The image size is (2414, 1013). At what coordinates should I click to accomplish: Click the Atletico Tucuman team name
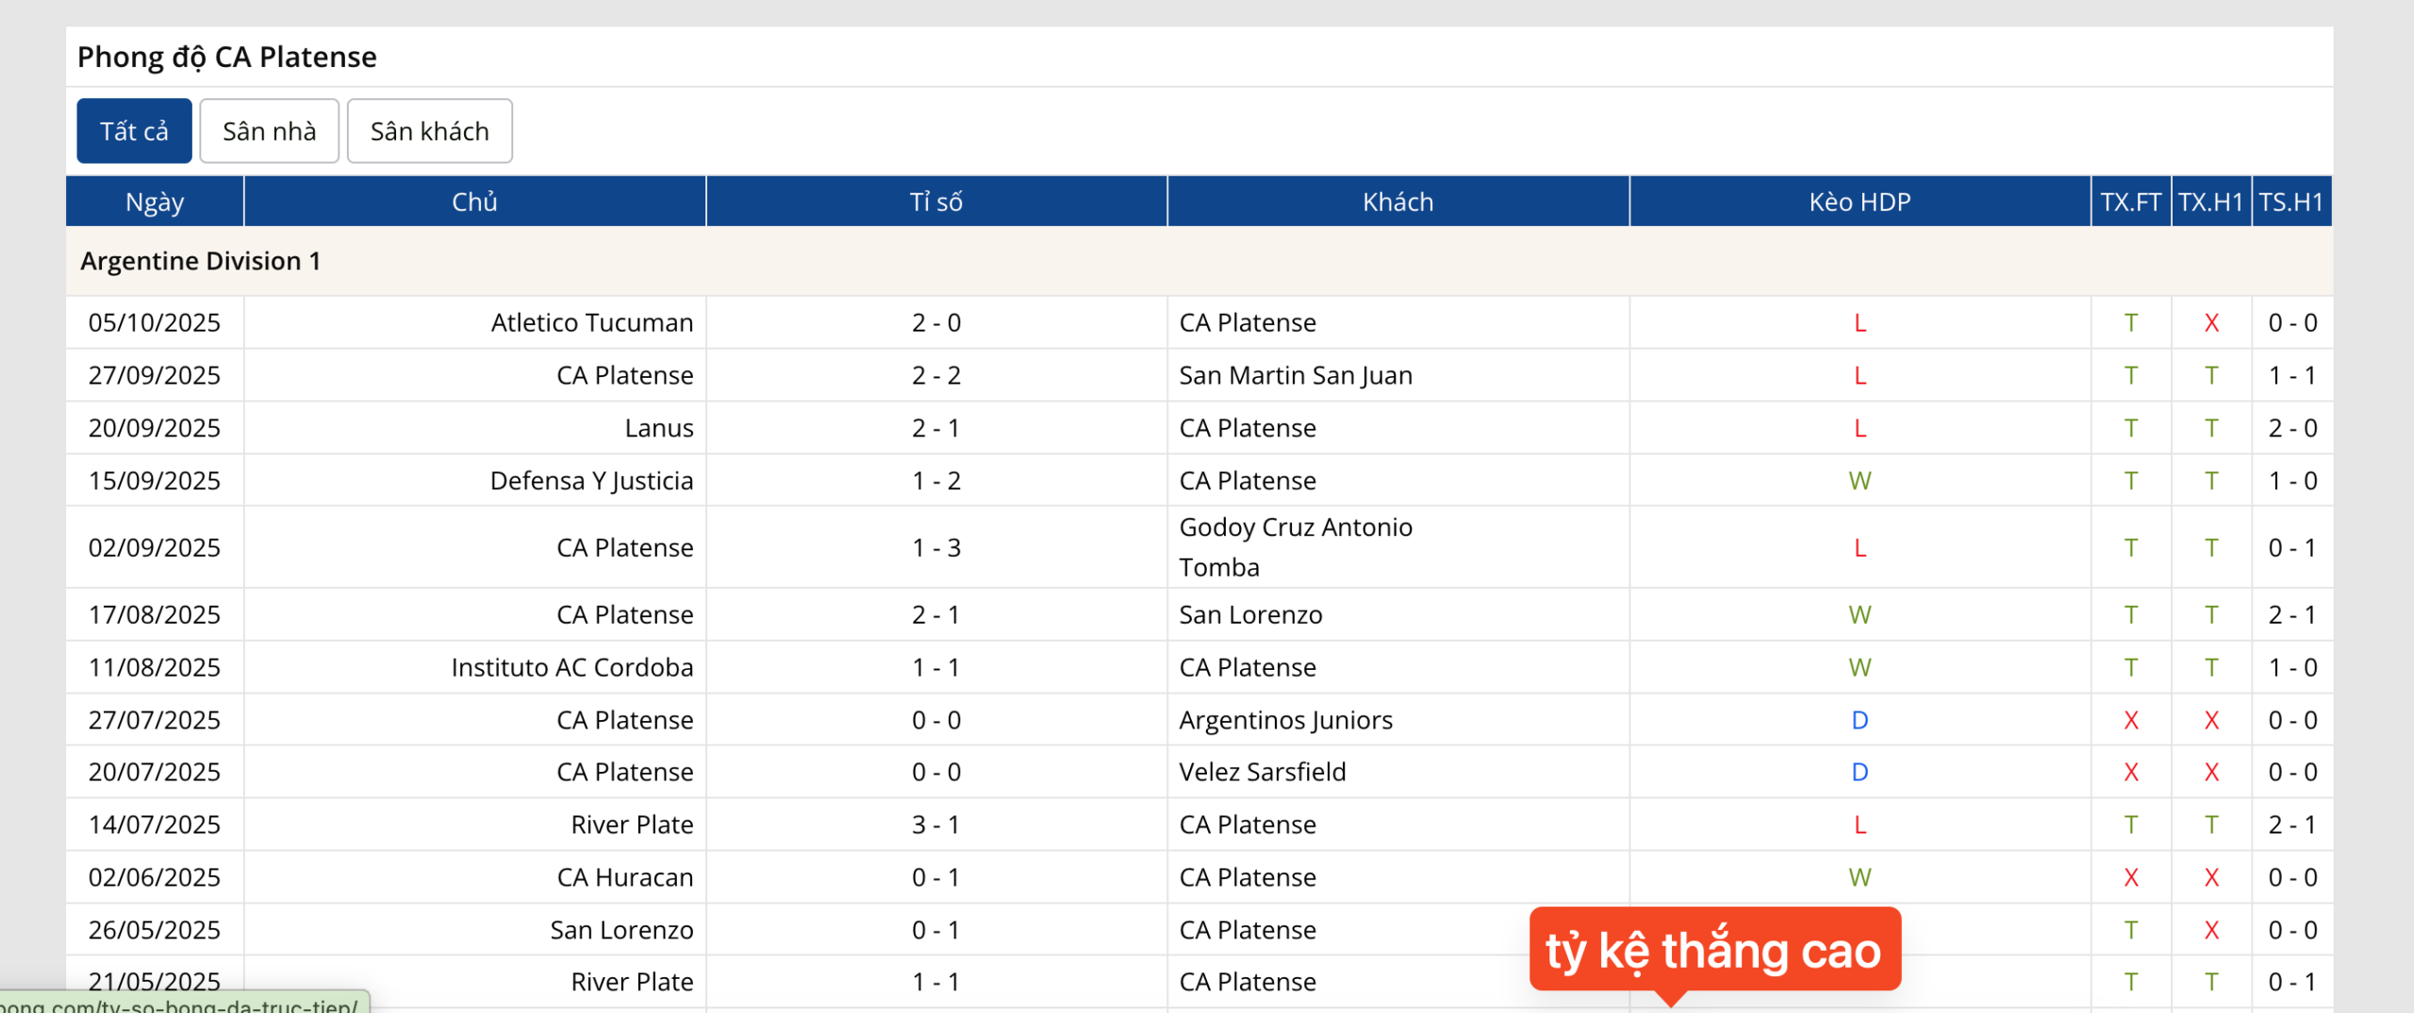pyautogui.click(x=591, y=321)
